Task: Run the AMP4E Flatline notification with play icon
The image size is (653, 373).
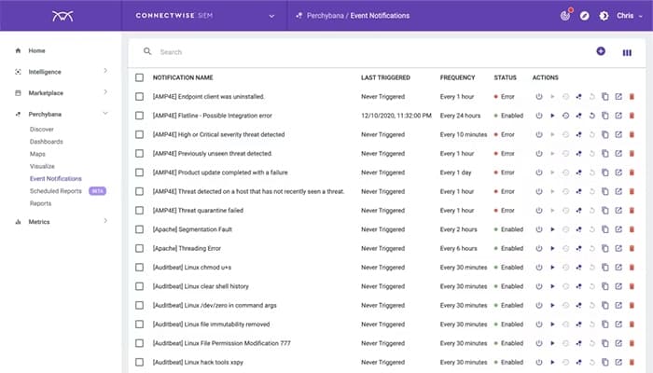Action: [552, 116]
